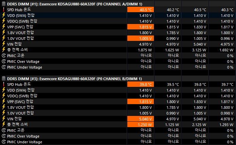Screen dimensions: 236x145
Task: Click highlighted 40.5 °C current value of DIMM #1
Action: (x=141, y=10)
